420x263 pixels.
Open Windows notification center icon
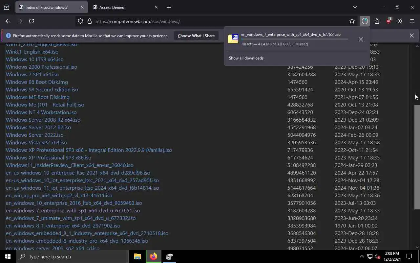point(409,256)
